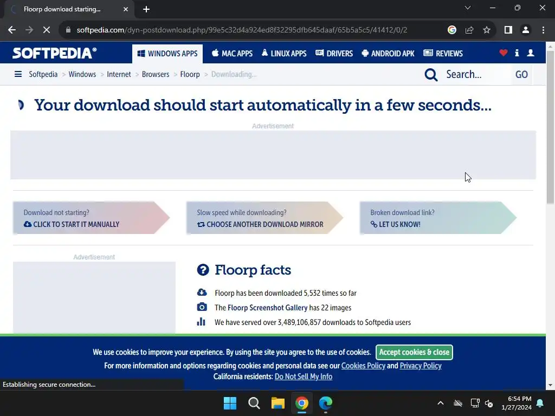Click the info icon in header
Viewport: 555px width, 416px height.
[x=517, y=53]
